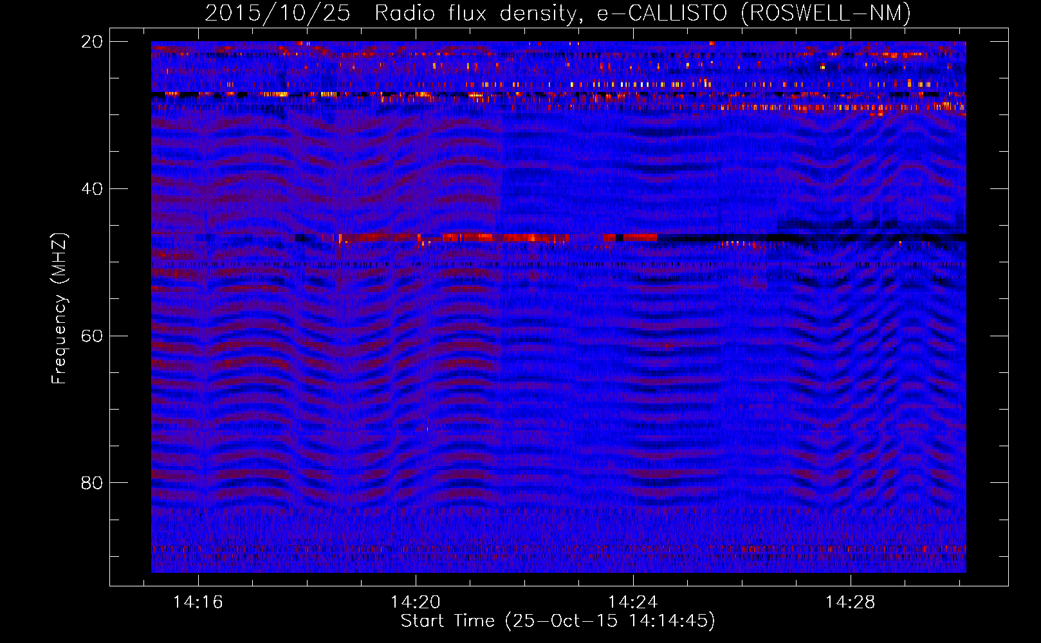This screenshot has height=643, width=1041.
Task: Click the 80 frequency tick label
Action: coord(92,483)
